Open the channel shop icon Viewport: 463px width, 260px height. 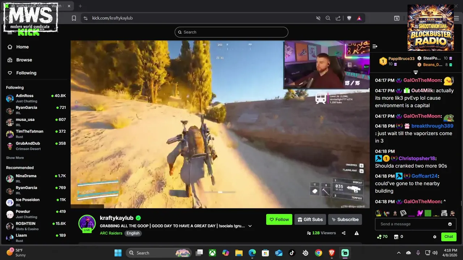pyautogui.click(x=396, y=237)
